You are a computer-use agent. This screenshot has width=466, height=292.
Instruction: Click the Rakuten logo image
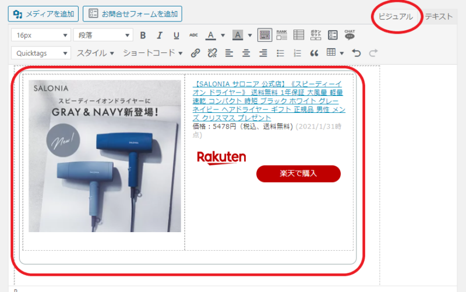point(221,158)
